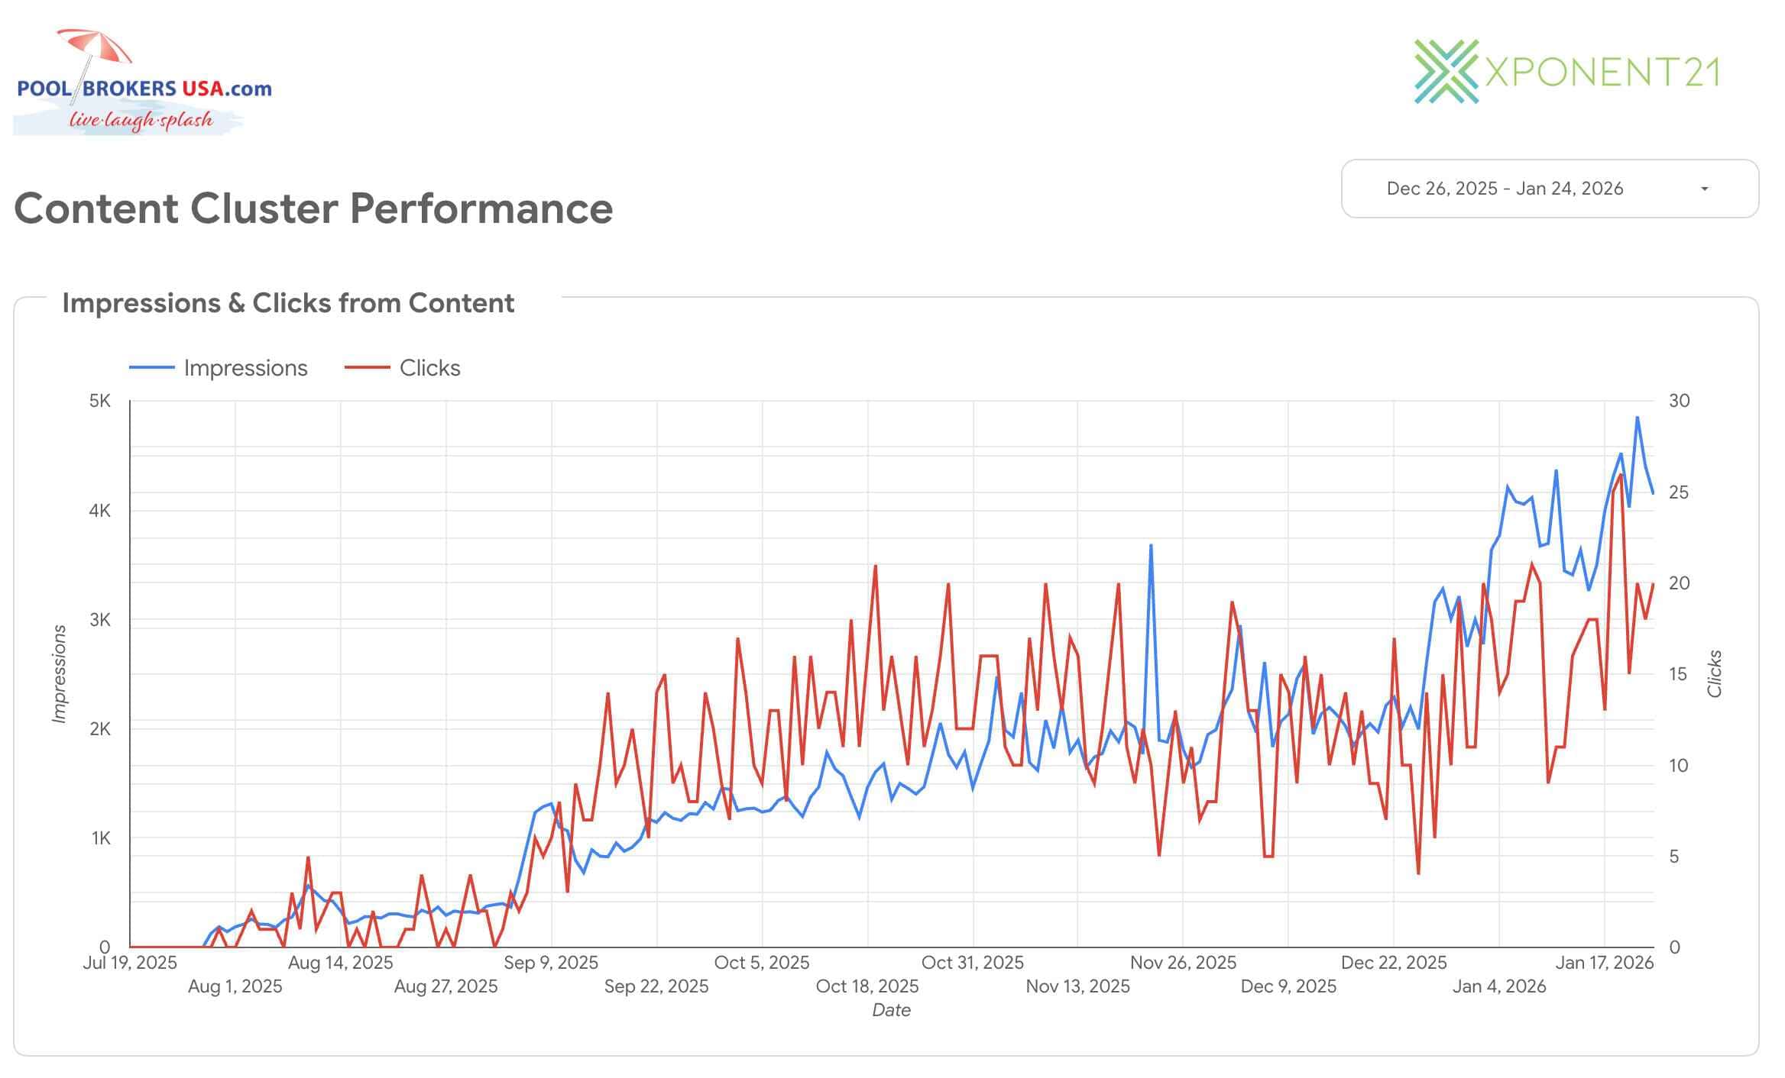
Task: Click the blue Impressions legend line icon
Action: (153, 368)
